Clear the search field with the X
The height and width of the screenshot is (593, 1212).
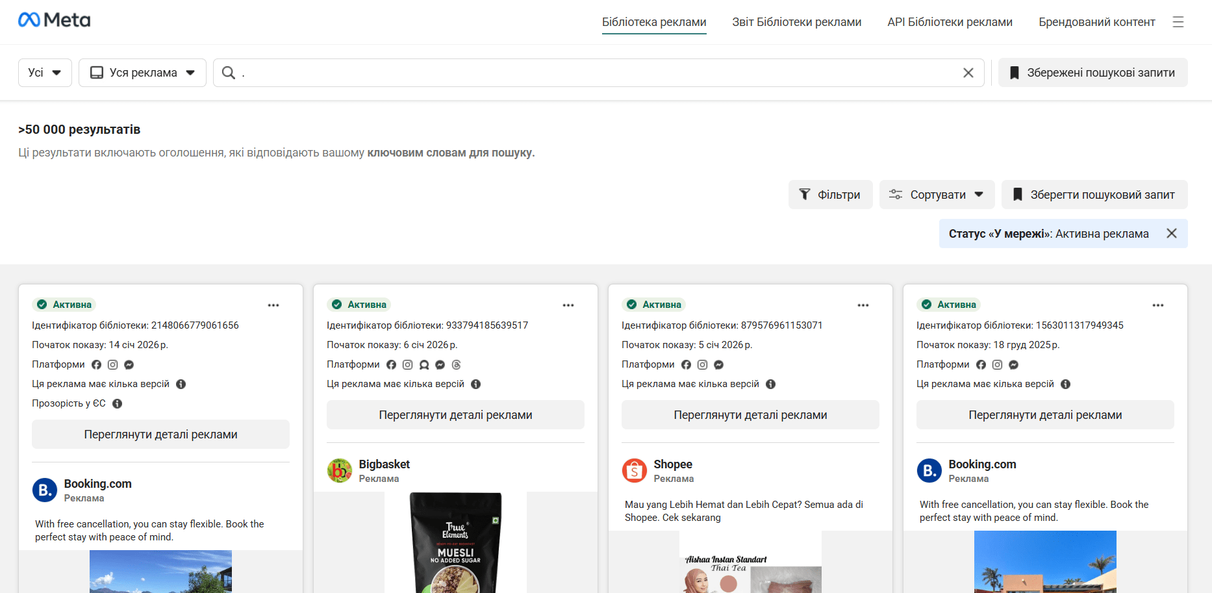point(968,73)
